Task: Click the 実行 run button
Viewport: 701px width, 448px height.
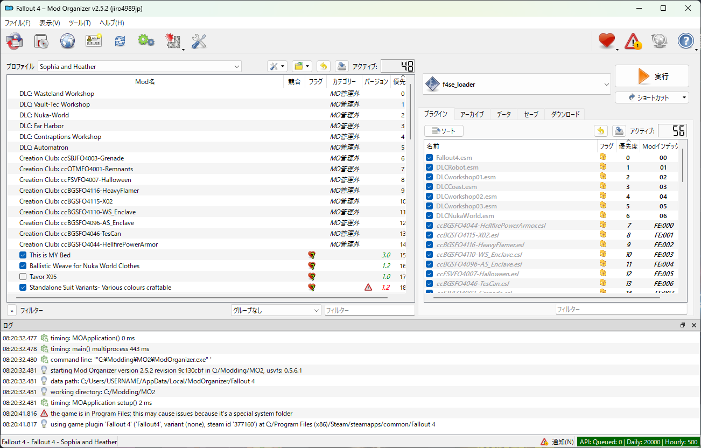Action: (652, 76)
